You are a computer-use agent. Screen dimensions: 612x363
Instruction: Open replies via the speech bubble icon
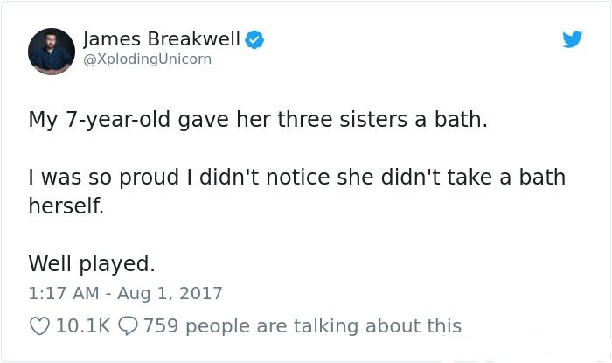128,326
